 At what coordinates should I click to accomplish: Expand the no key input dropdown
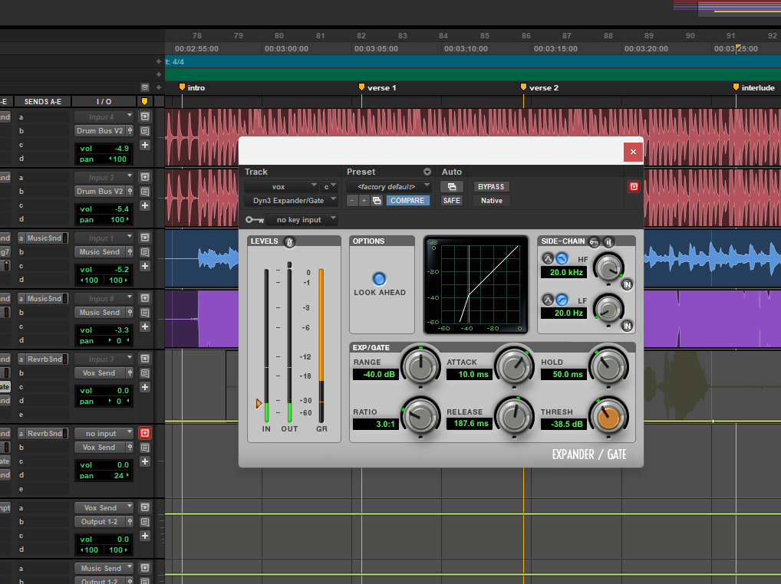[x=302, y=220]
